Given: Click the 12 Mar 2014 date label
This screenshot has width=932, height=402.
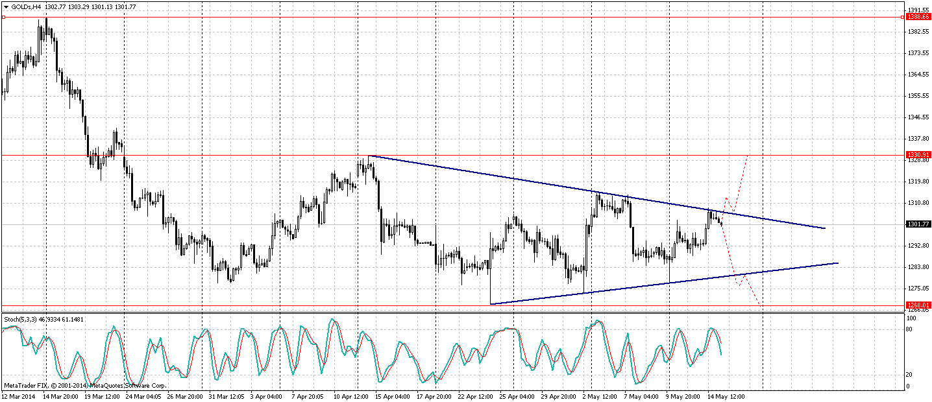Looking at the screenshot, I should point(19,396).
